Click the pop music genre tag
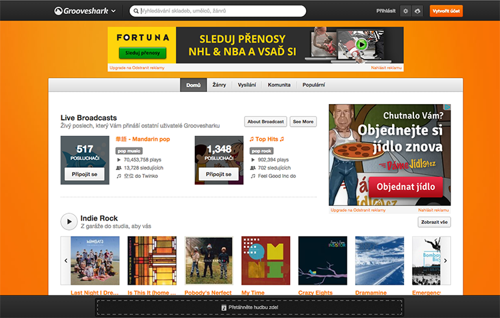This screenshot has width=500, height=318. [129, 151]
